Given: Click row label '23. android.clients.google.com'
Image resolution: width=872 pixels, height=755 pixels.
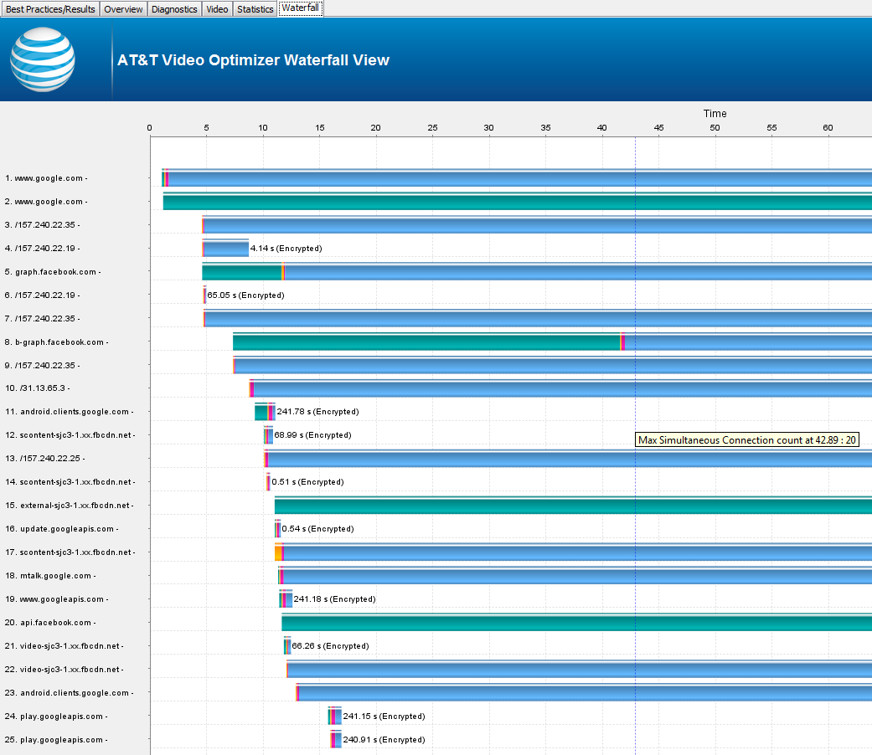Looking at the screenshot, I should [69, 693].
